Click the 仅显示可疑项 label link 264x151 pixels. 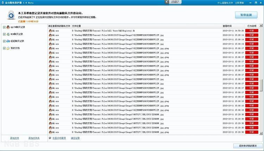pos(59,138)
